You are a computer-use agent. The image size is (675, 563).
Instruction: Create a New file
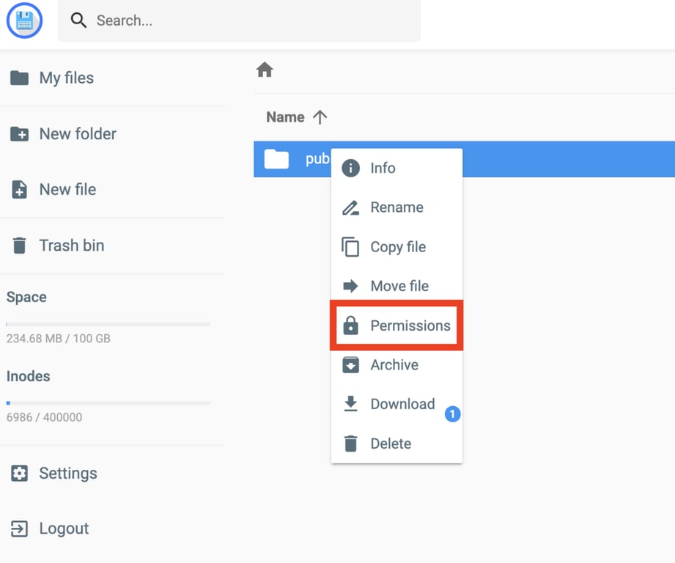click(67, 189)
